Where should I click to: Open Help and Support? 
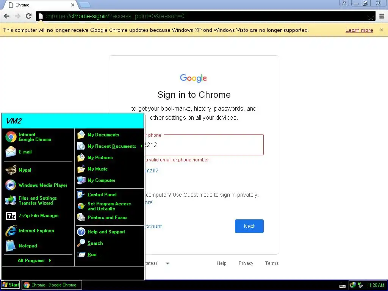[110, 232]
